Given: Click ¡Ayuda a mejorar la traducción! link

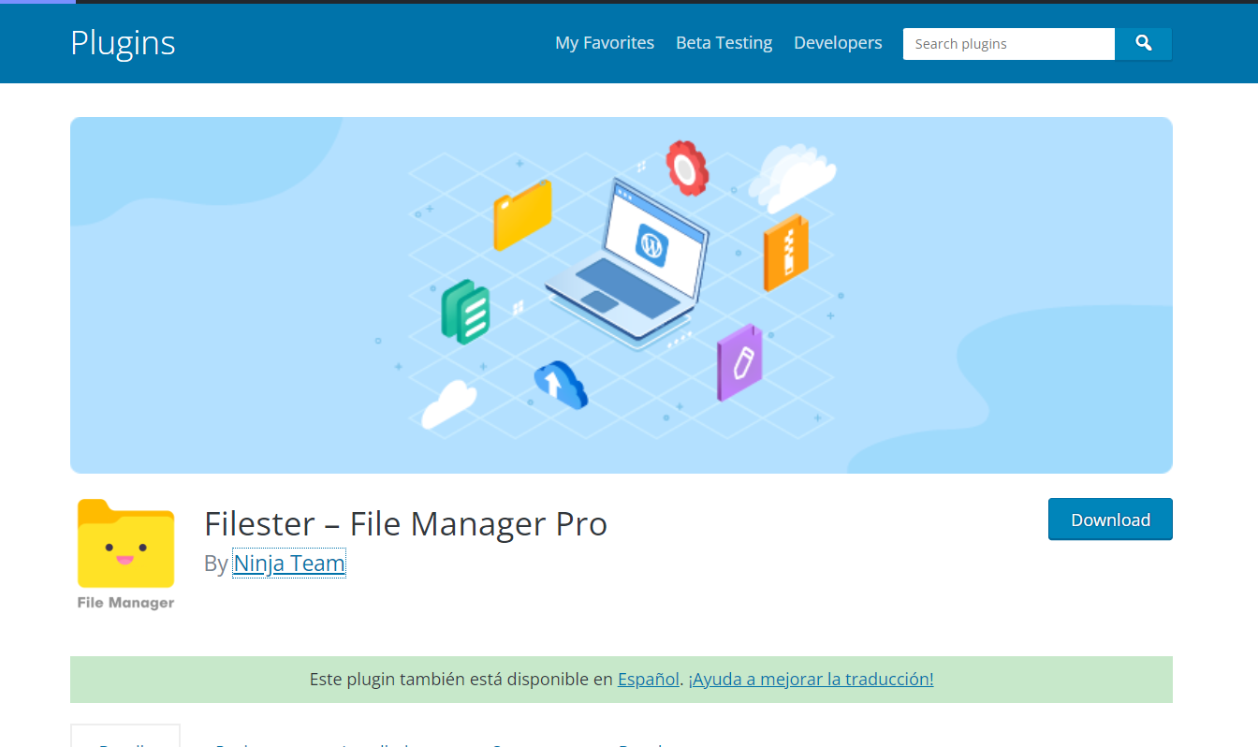Looking at the screenshot, I should click(811, 680).
